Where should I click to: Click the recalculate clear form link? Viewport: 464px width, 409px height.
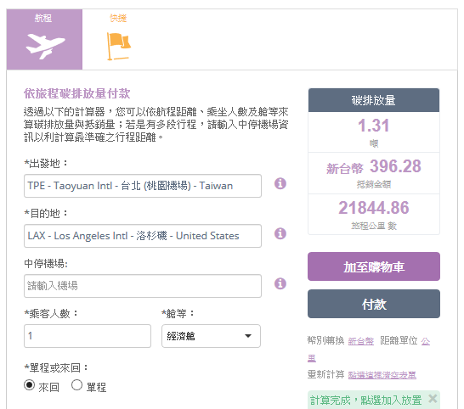[x=382, y=375]
